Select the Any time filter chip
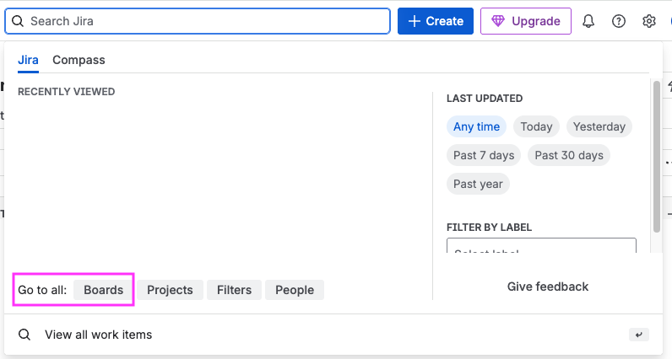Viewport: 672px width, 359px height. coord(476,126)
